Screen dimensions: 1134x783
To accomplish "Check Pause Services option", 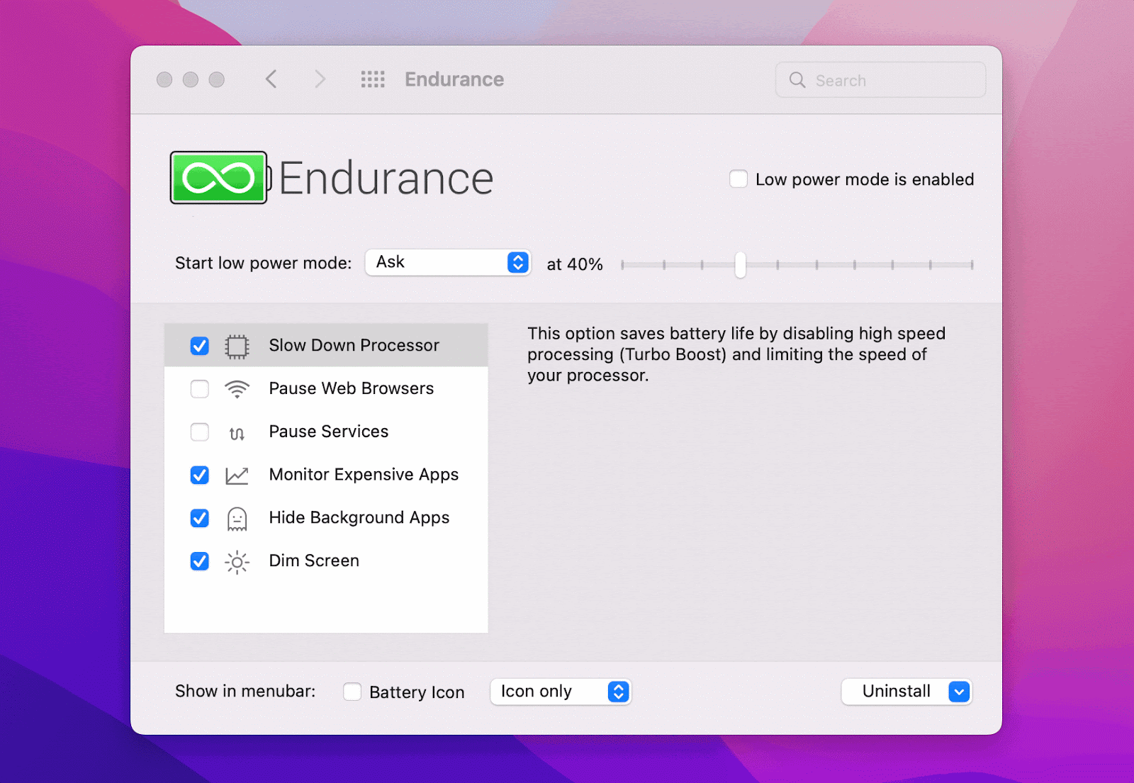I will coord(200,432).
